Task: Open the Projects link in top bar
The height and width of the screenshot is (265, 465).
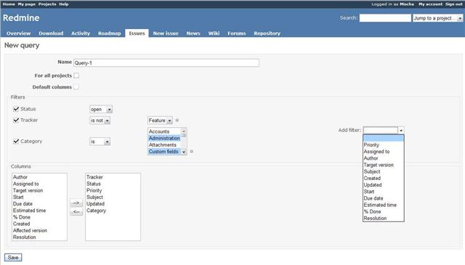Action: click(47, 4)
